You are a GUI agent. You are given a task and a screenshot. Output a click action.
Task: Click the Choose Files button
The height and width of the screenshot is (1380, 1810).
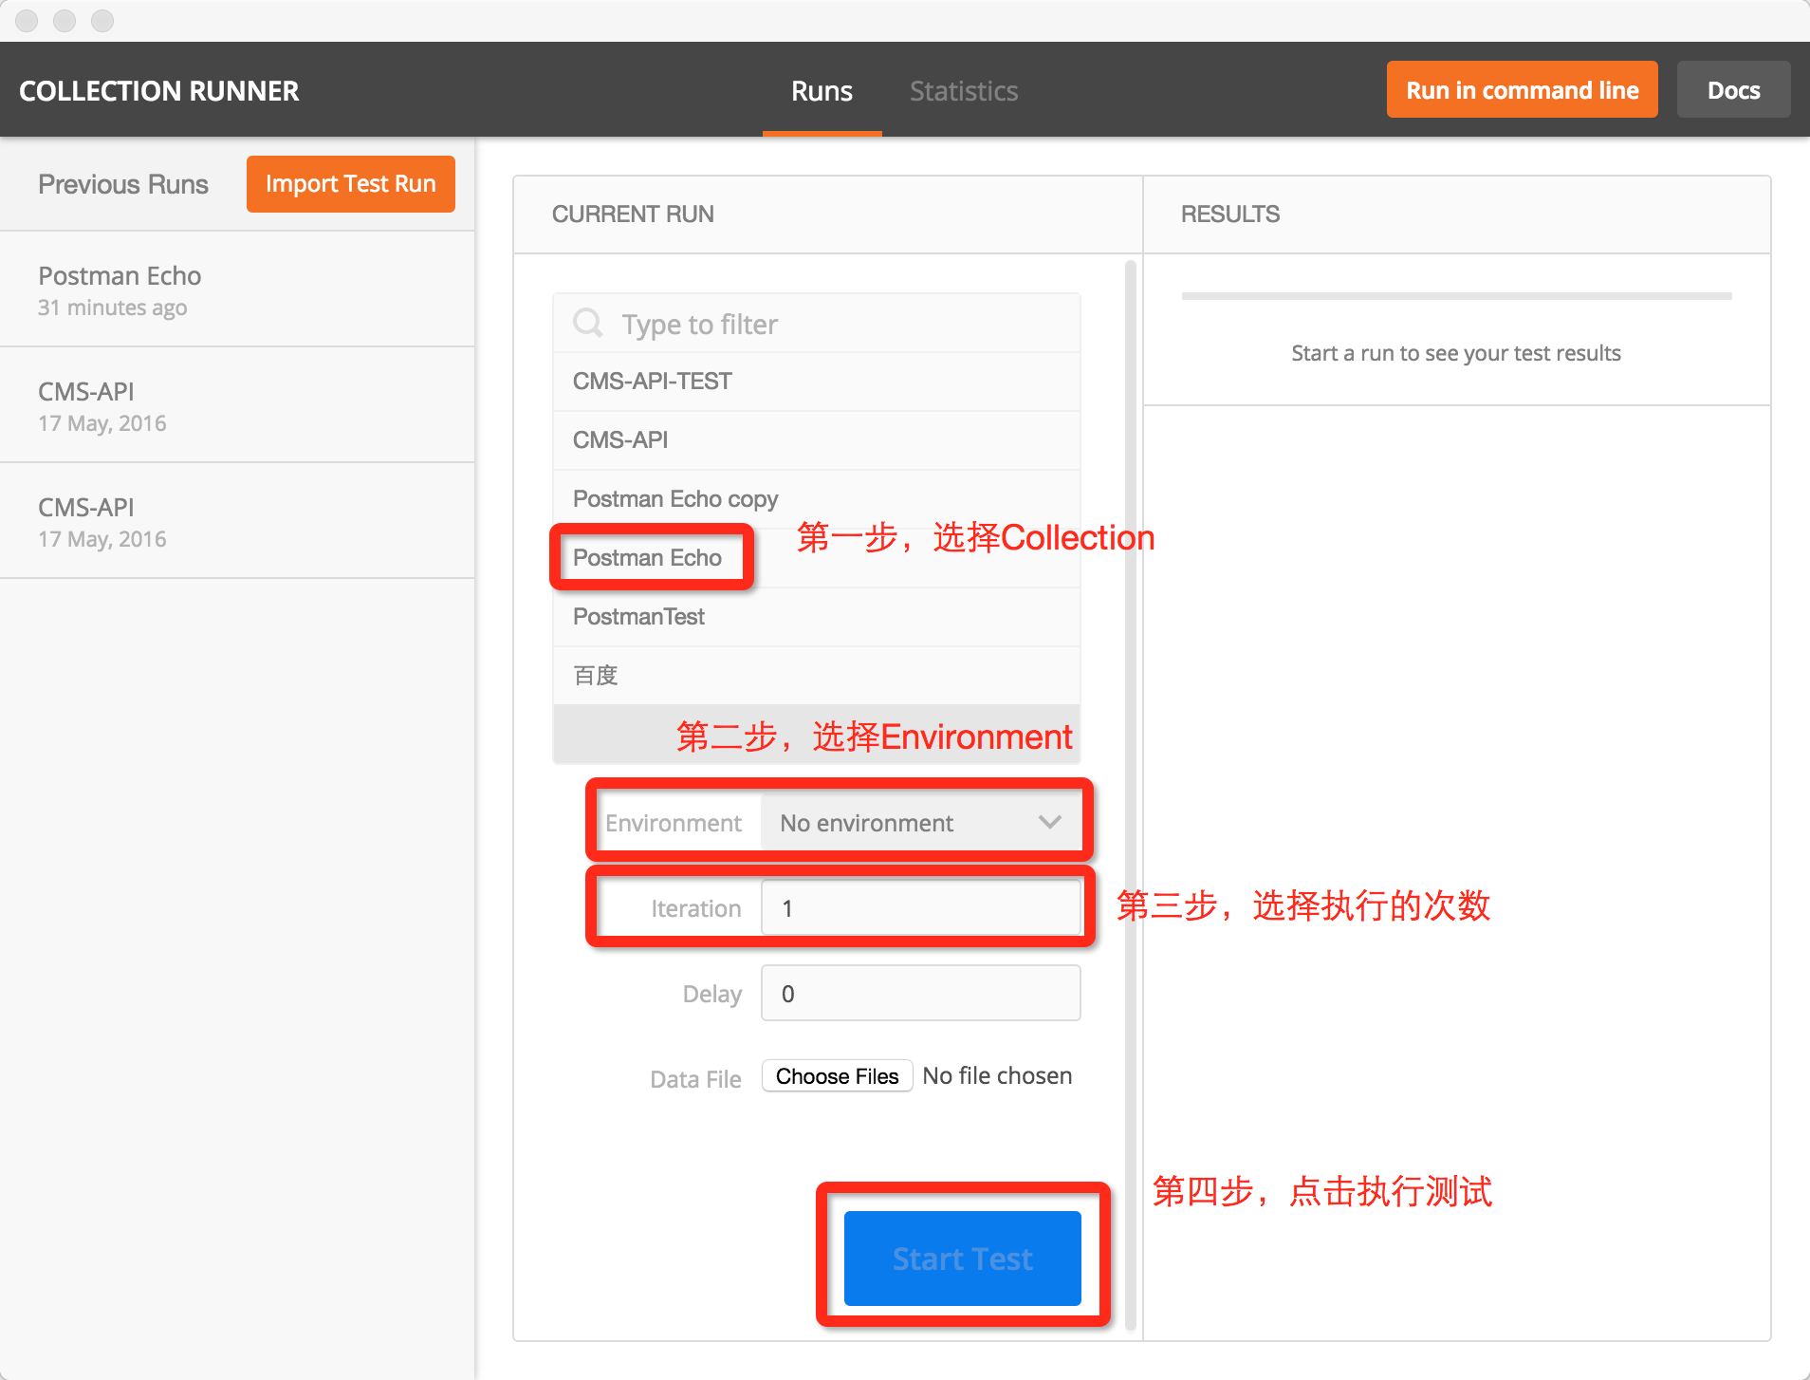click(x=837, y=1076)
